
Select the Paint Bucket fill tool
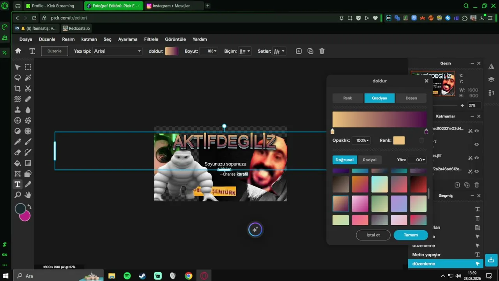coord(18,163)
